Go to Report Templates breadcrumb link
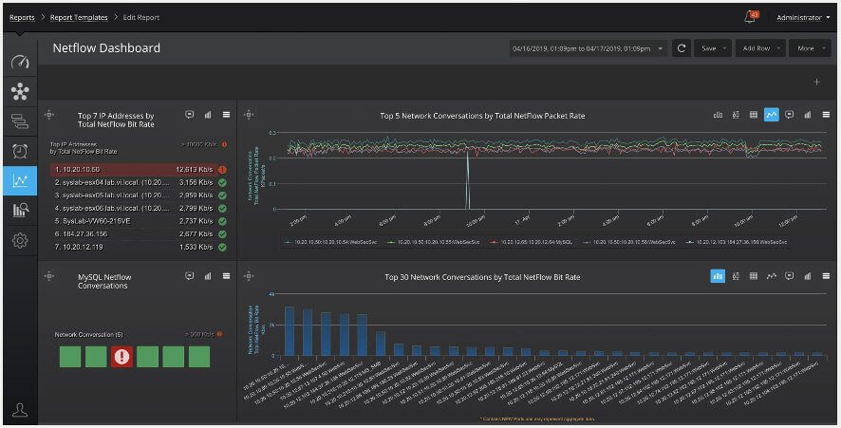 pos(79,18)
